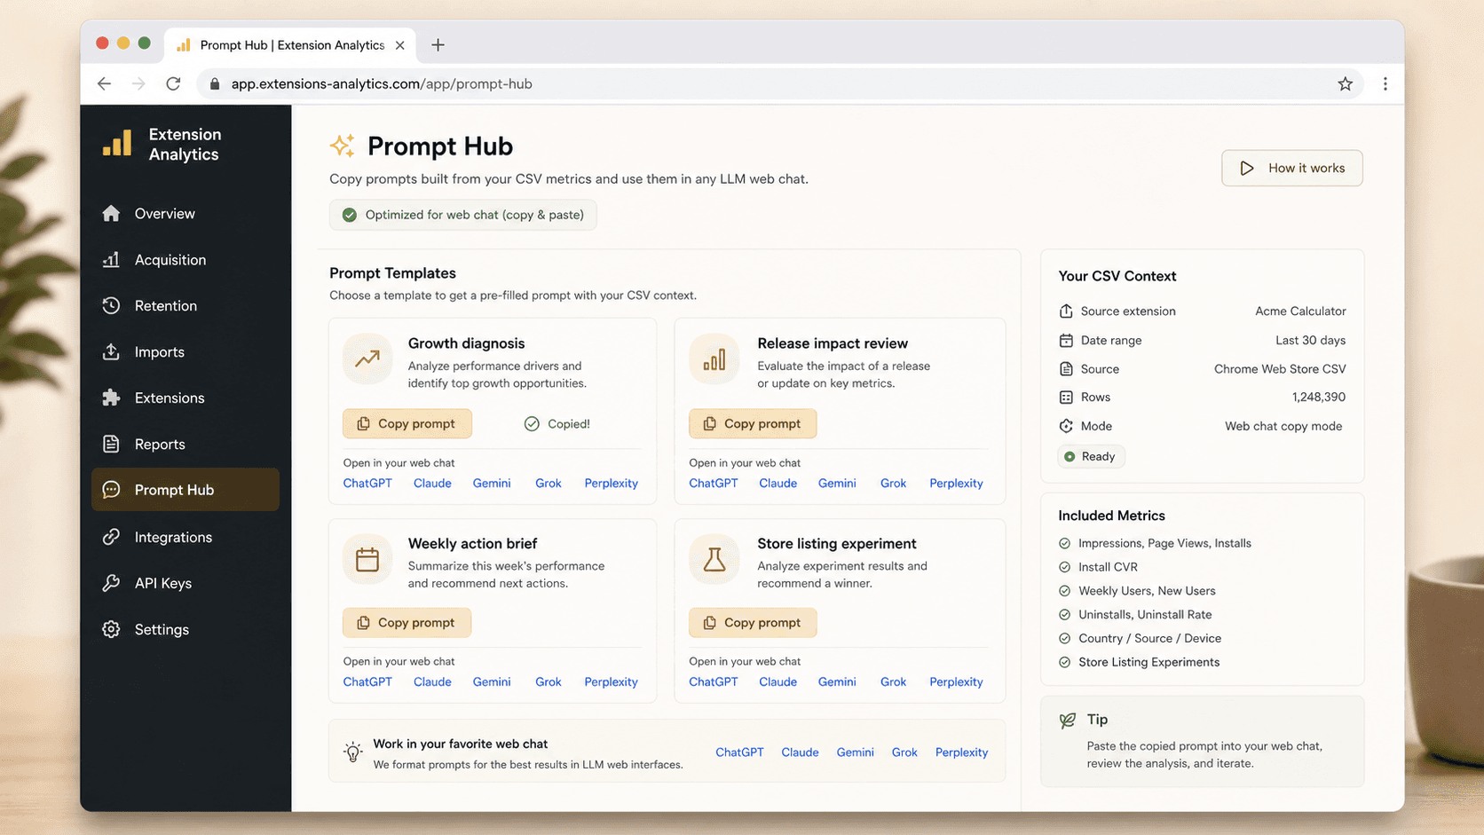This screenshot has height=835, width=1484.
Task: Click the Store listing experiment flask icon
Action: pos(714,560)
